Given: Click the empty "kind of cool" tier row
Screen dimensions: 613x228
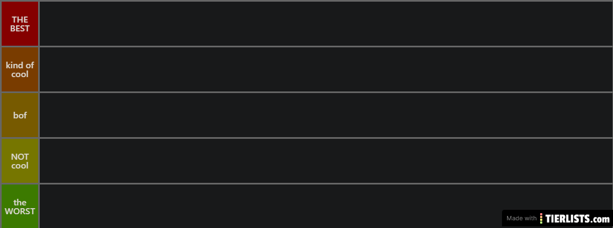Looking at the screenshot, I should click(326, 69).
